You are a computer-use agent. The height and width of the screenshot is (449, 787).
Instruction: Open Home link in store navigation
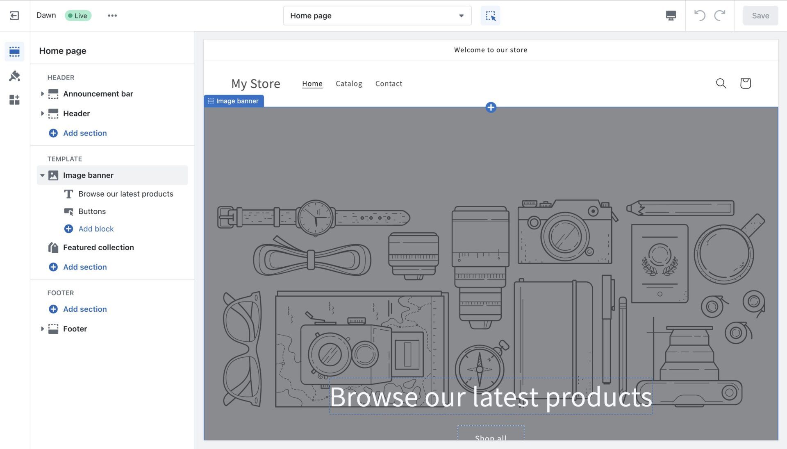pos(312,84)
